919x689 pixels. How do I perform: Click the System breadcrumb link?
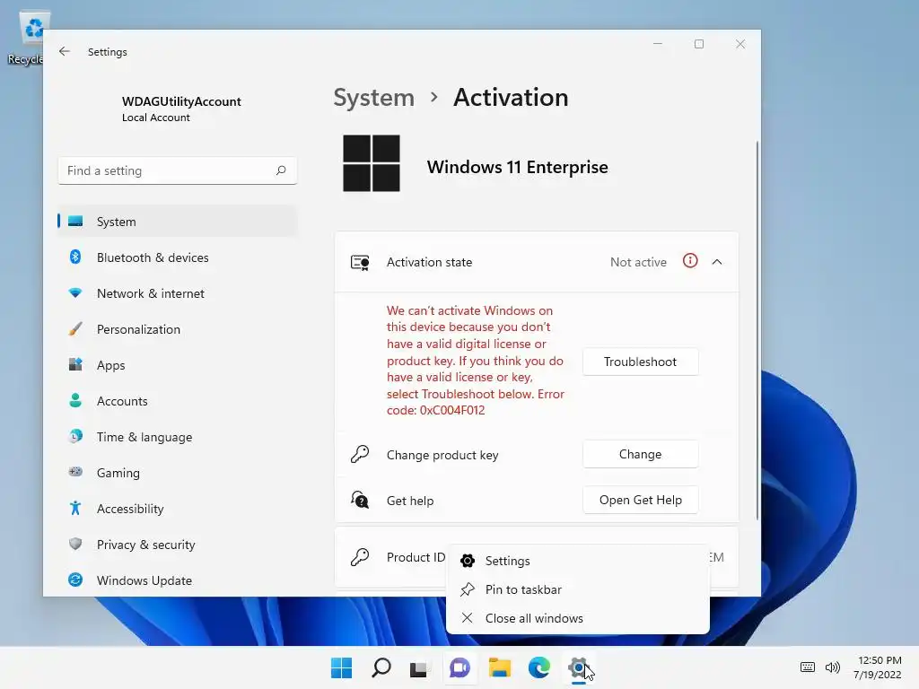pos(374,97)
